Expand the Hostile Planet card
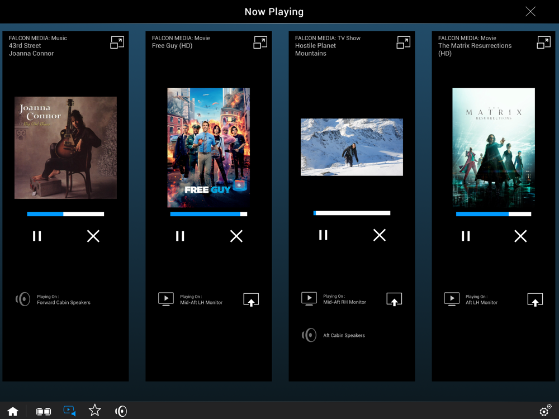Screen dimensions: 559x419 coord(403,43)
